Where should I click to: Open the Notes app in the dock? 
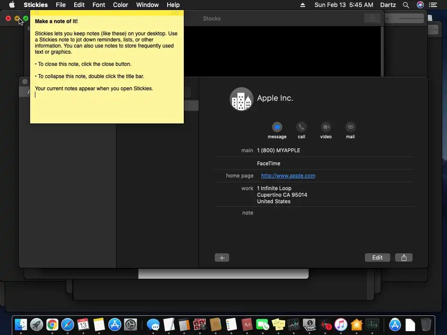coord(99,325)
